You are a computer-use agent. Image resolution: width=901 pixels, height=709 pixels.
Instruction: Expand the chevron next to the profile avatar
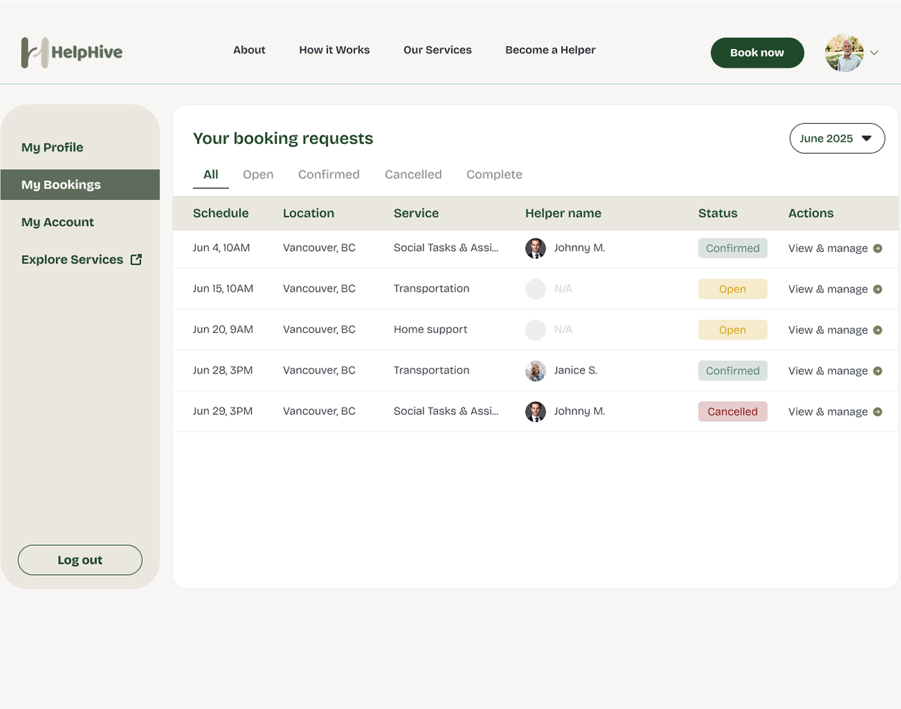coord(874,53)
